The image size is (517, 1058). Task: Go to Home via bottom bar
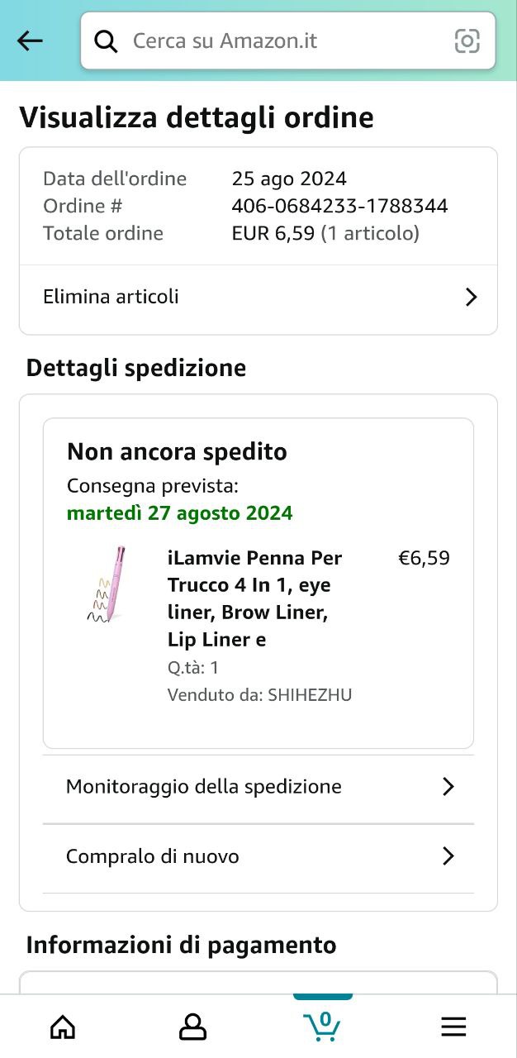pos(63,1027)
